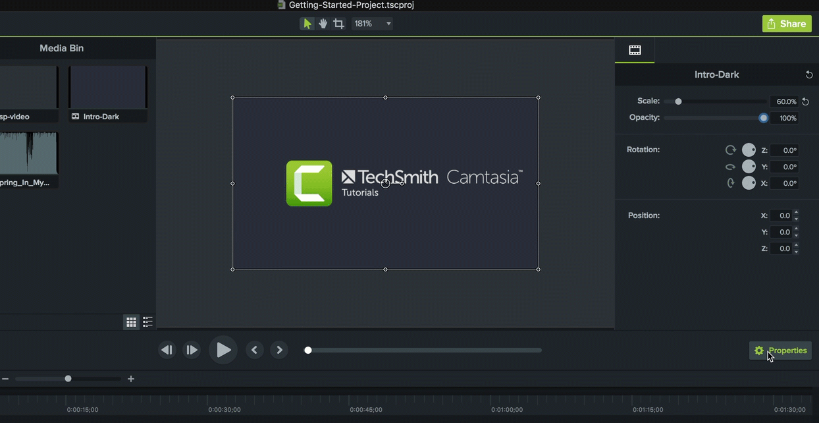Open the 181% canvas zoom dropdown
Viewport: 819px width, 423px height.
(373, 24)
